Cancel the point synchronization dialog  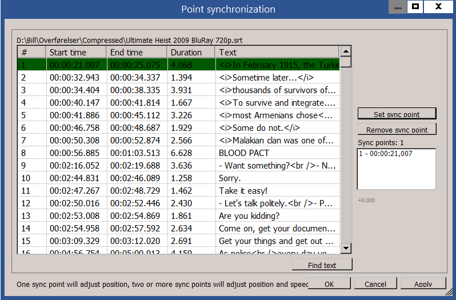[375, 283]
